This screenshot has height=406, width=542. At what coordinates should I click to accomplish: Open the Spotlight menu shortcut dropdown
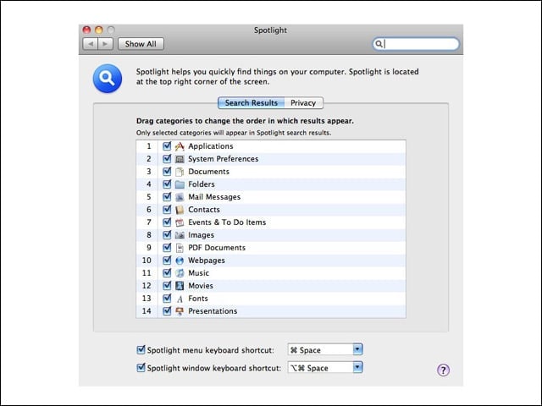357,349
